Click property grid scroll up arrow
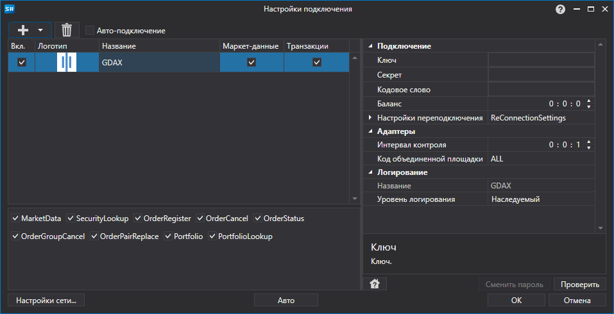Viewport: 614px width, 314px height. pyautogui.click(x=601, y=45)
